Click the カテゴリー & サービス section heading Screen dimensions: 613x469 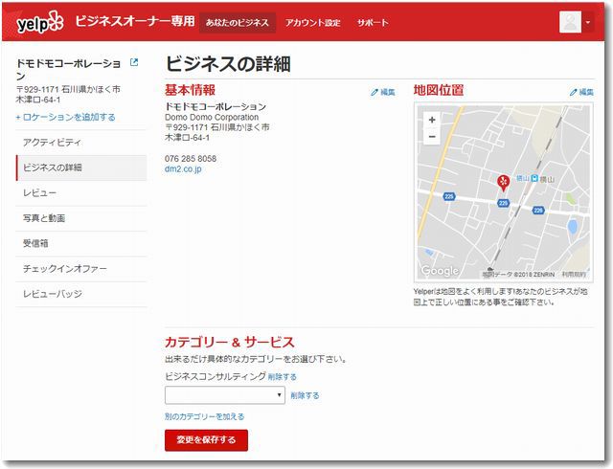(230, 343)
